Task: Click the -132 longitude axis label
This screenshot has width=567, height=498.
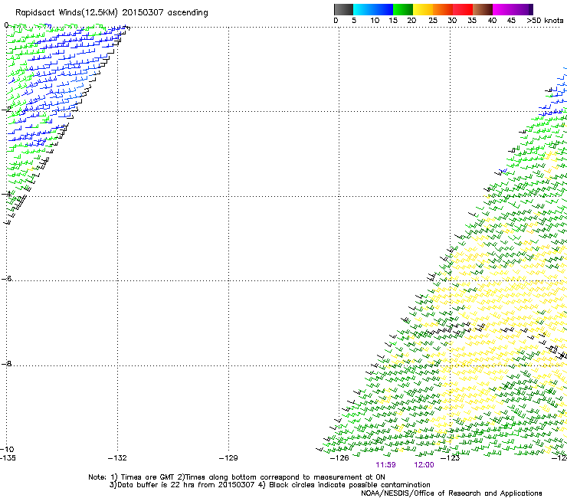Action: tap(117, 458)
